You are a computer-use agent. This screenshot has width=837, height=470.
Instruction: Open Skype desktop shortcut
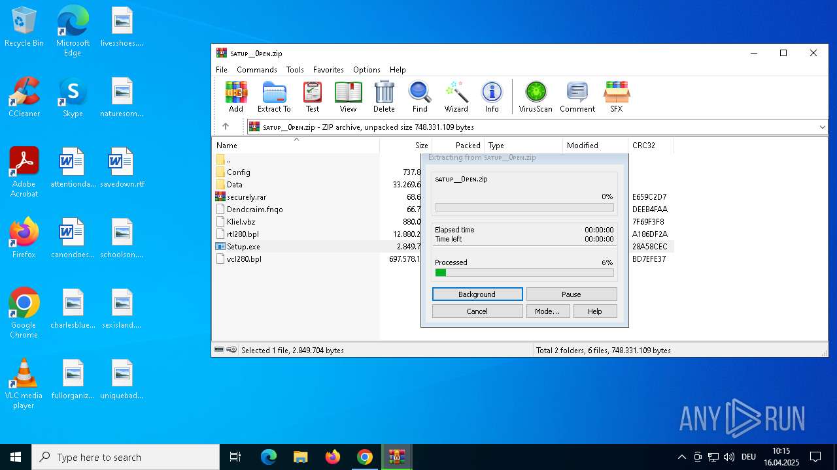pyautogui.click(x=73, y=97)
